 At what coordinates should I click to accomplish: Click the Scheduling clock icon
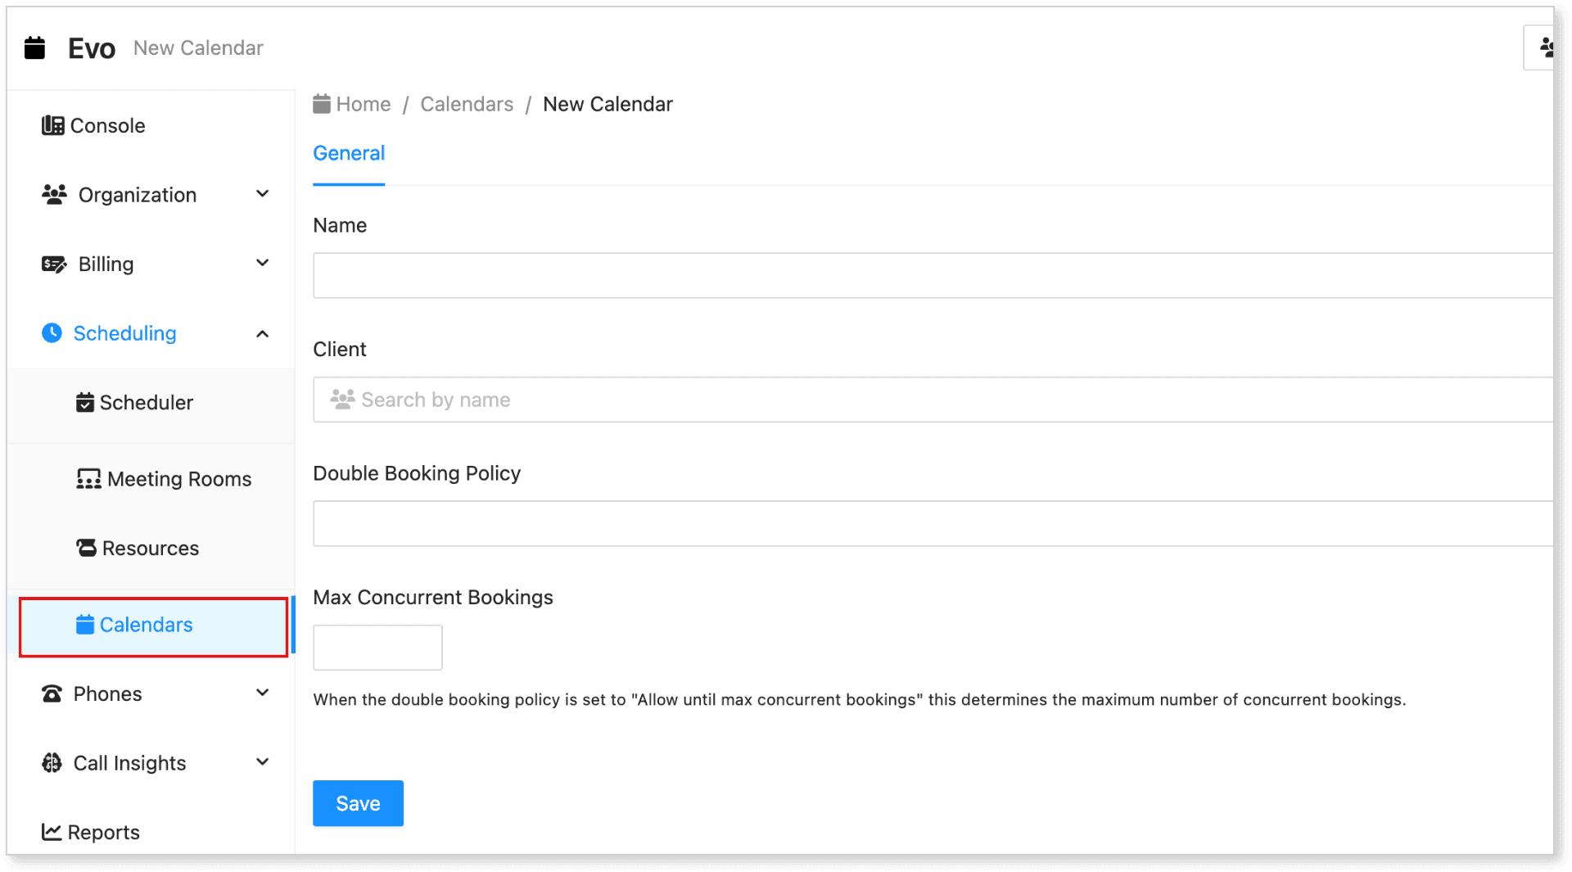point(52,332)
